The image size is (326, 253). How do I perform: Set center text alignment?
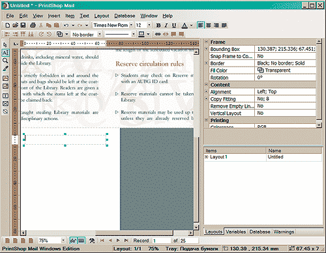pyautogui.click(x=209, y=25)
